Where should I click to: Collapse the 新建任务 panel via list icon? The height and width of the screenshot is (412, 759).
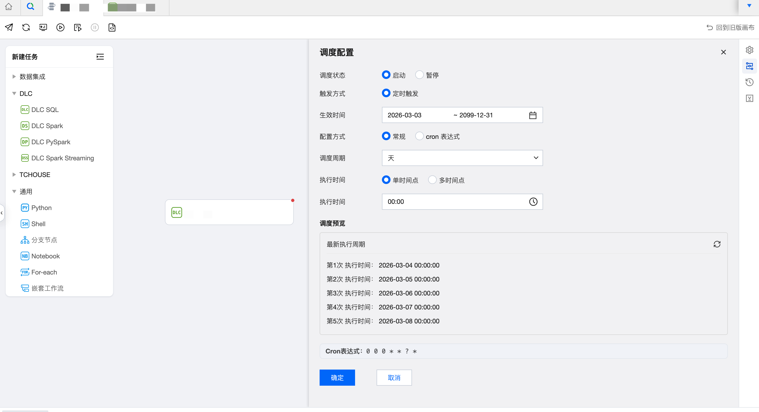[100, 57]
